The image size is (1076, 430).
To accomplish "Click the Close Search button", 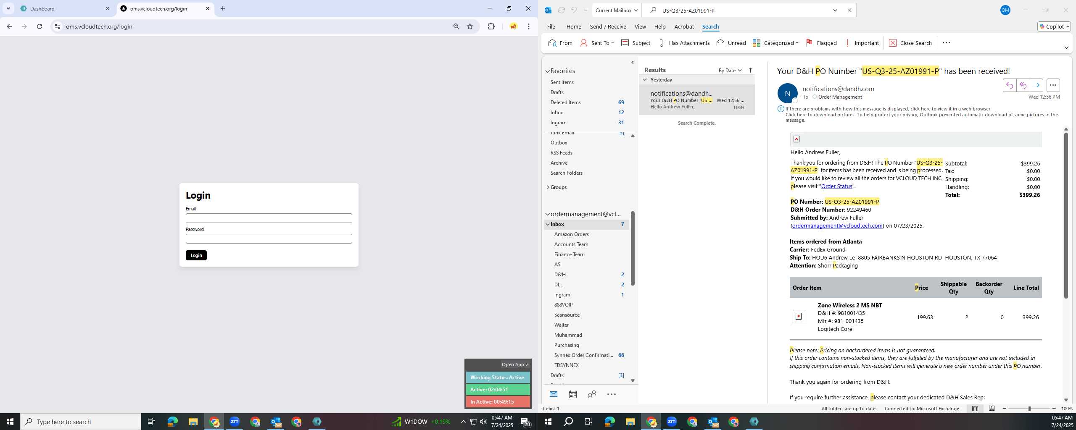I will (x=910, y=43).
